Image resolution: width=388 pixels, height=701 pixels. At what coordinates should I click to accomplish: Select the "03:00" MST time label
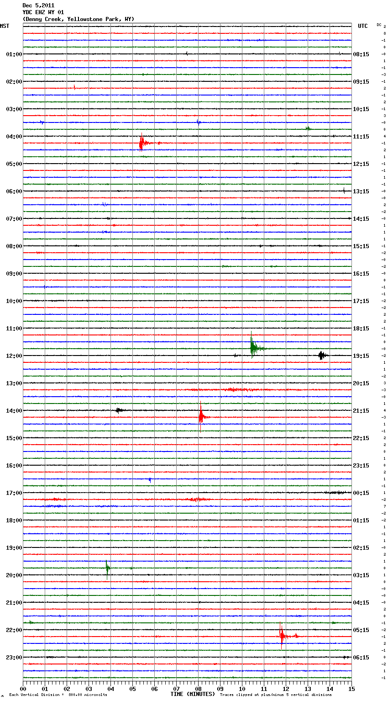[14, 109]
